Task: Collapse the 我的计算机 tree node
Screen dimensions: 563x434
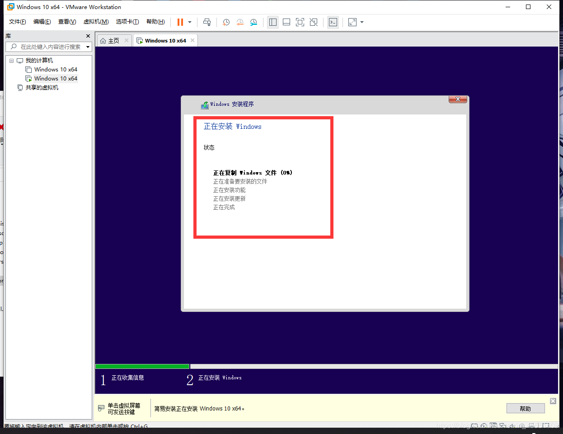Action: tap(12, 61)
